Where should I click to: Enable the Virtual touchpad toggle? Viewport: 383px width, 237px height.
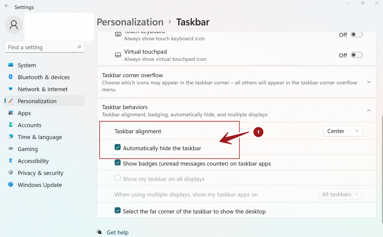pyautogui.click(x=356, y=54)
